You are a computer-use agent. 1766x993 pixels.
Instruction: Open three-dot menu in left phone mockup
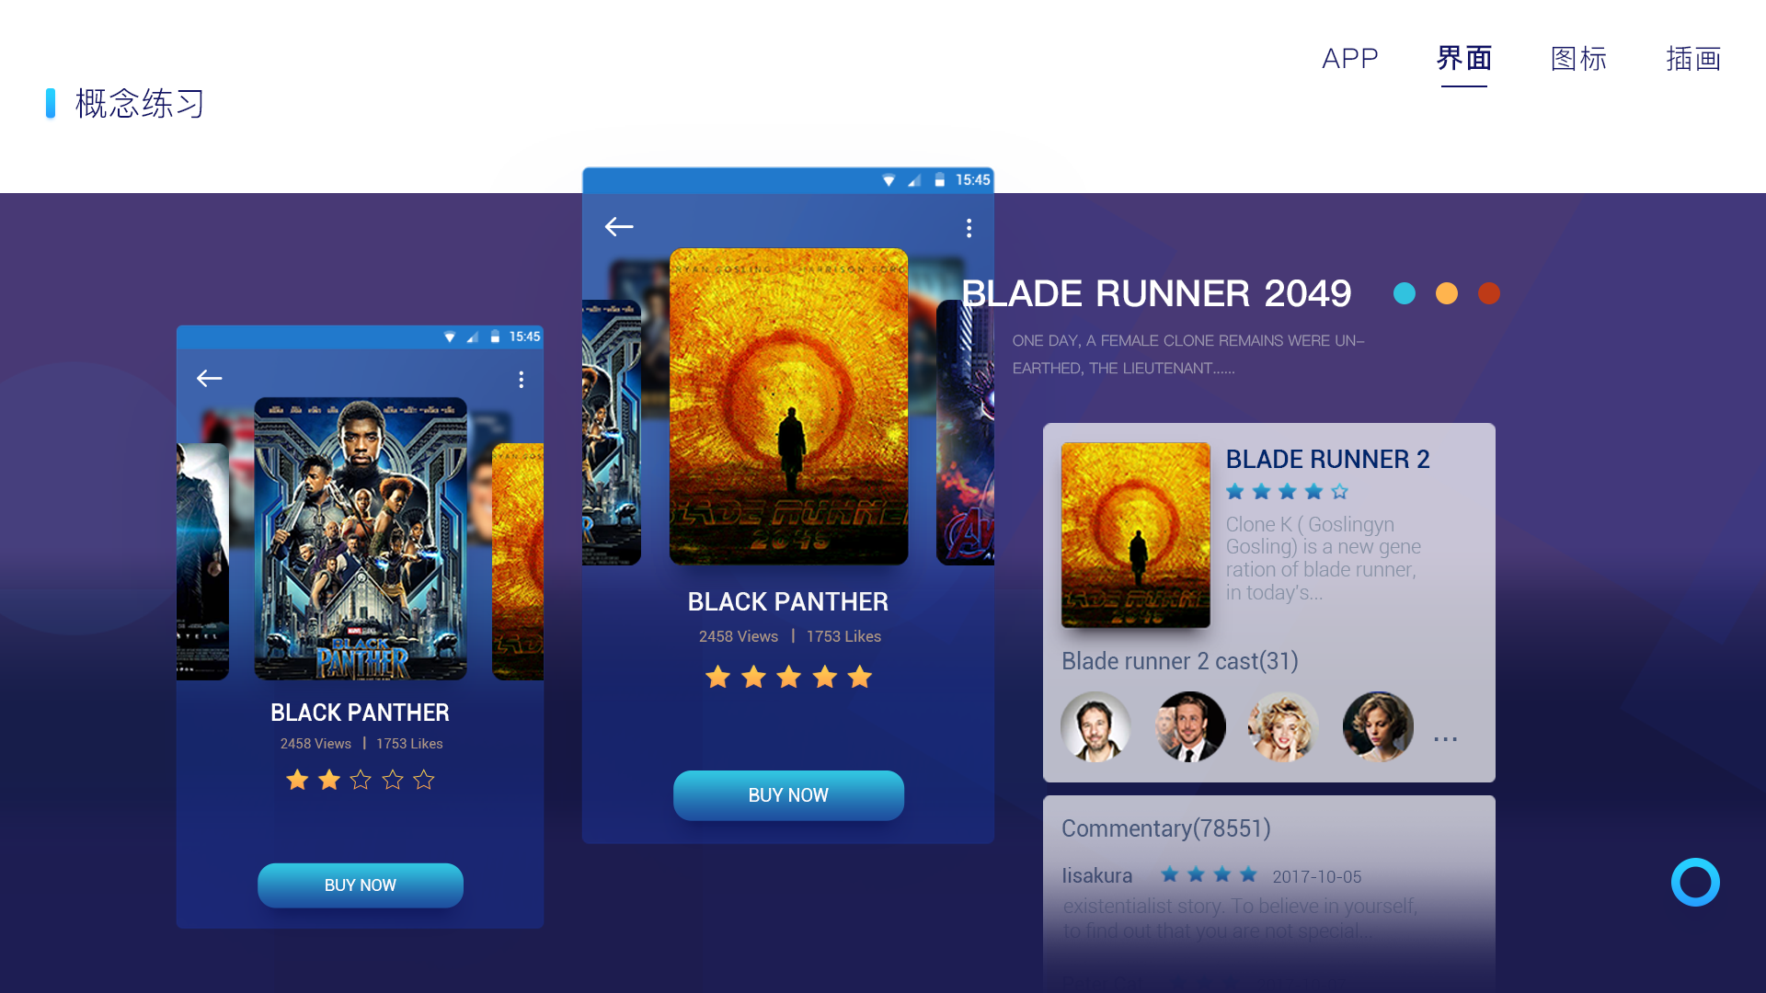[522, 380]
